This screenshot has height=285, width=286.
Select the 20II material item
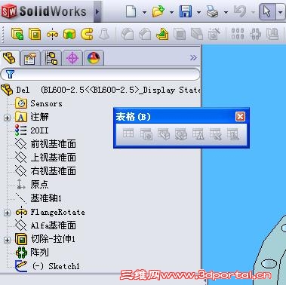point(32,130)
